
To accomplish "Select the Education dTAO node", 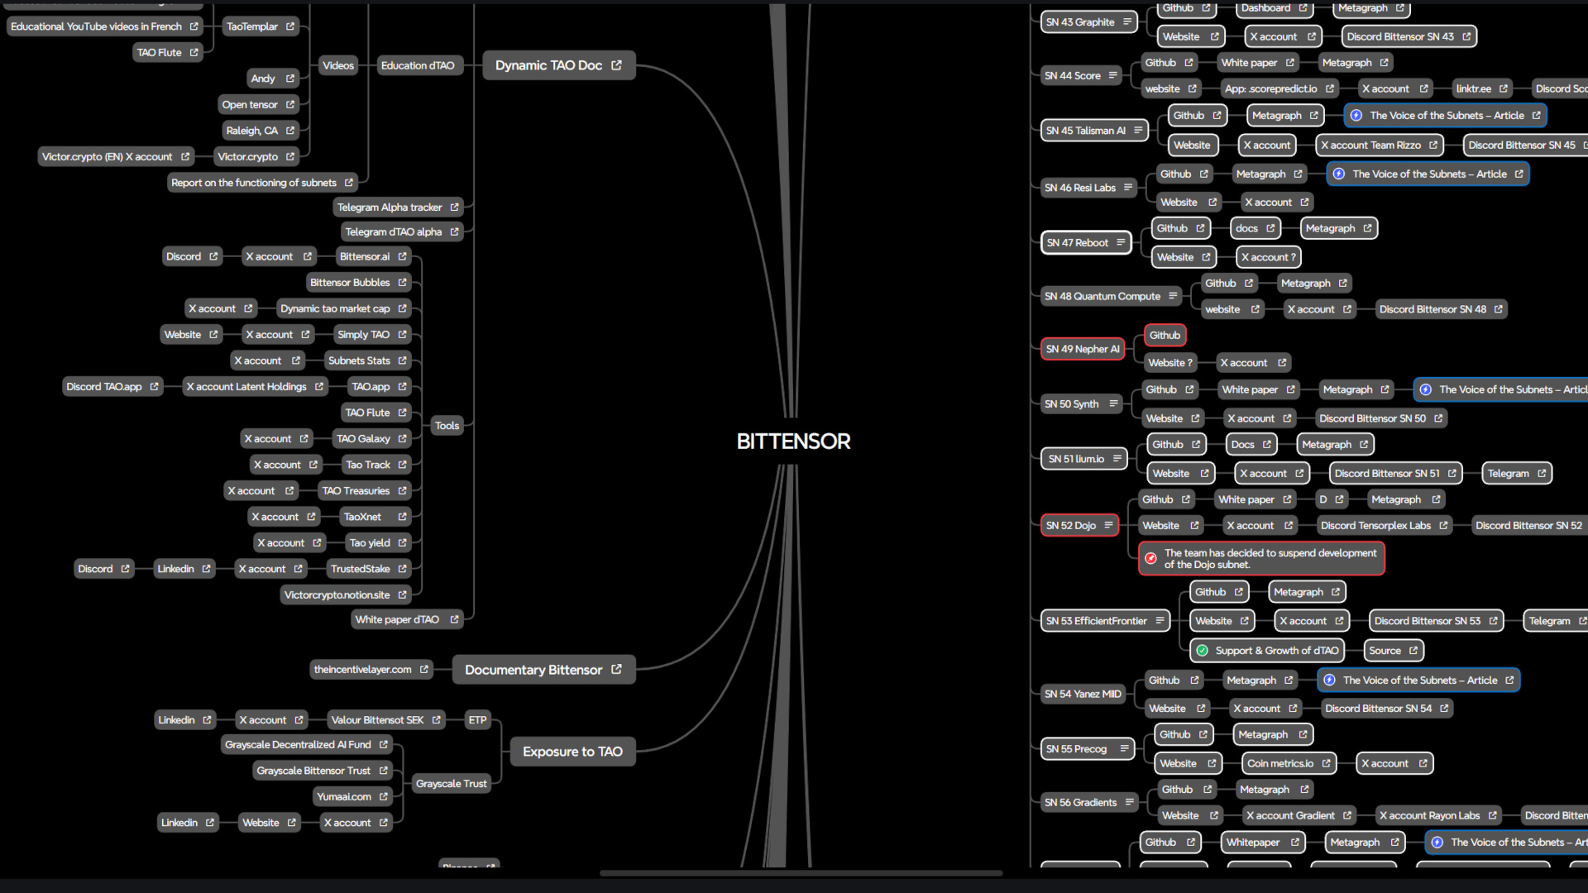I will pos(418,65).
